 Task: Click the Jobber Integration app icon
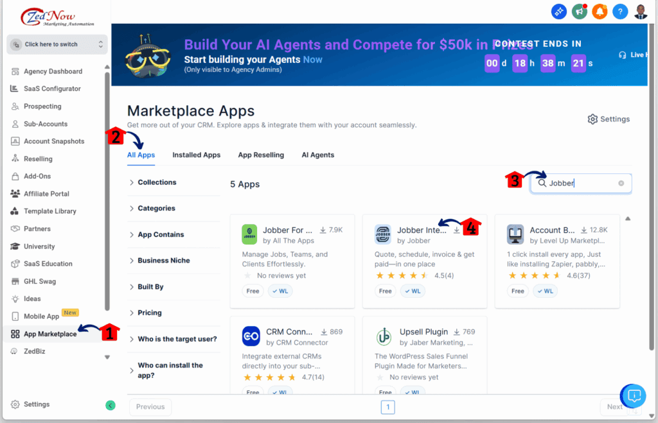click(x=382, y=234)
